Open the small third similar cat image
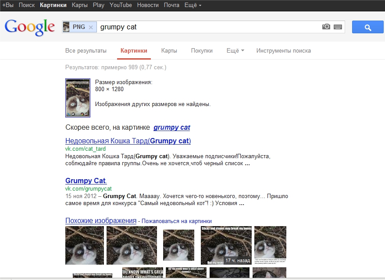The width and height of the screenshot is (385, 280). (x=178, y=245)
